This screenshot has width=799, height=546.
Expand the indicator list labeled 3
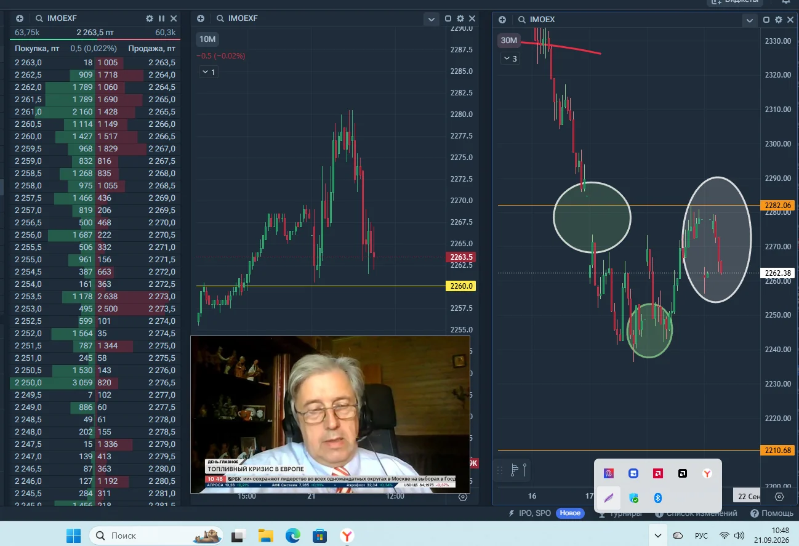511,58
